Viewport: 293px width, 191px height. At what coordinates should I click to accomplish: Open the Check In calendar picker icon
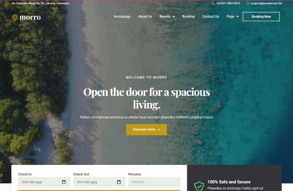(64, 182)
